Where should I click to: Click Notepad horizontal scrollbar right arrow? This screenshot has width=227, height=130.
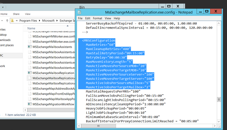[215, 126]
